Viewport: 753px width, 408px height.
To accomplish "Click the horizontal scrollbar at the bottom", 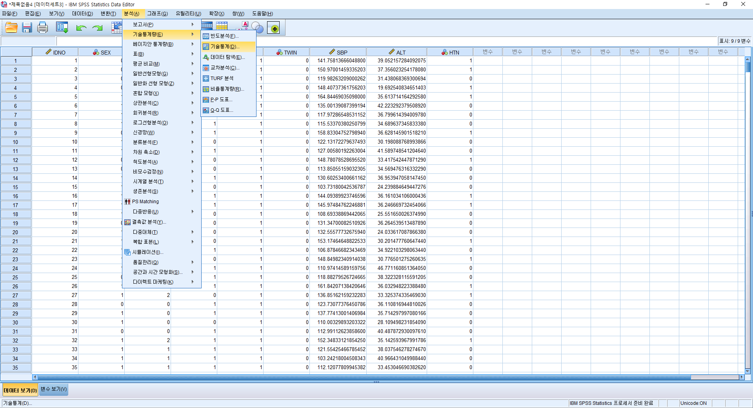I will pyautogui.click(x=388, y=377).
